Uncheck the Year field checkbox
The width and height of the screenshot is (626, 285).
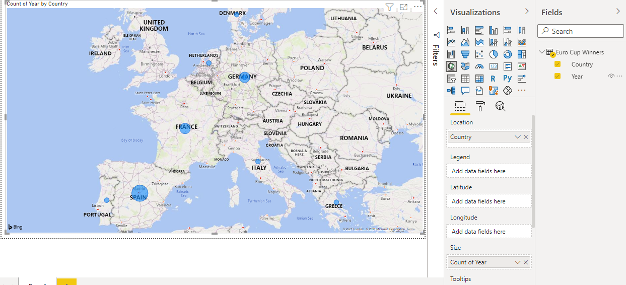point(558,76)
